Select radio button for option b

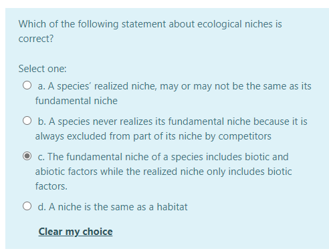pyautogui.click(x=27, y=121)
